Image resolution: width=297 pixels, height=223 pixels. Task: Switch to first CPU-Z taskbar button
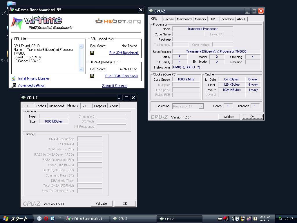133,219
